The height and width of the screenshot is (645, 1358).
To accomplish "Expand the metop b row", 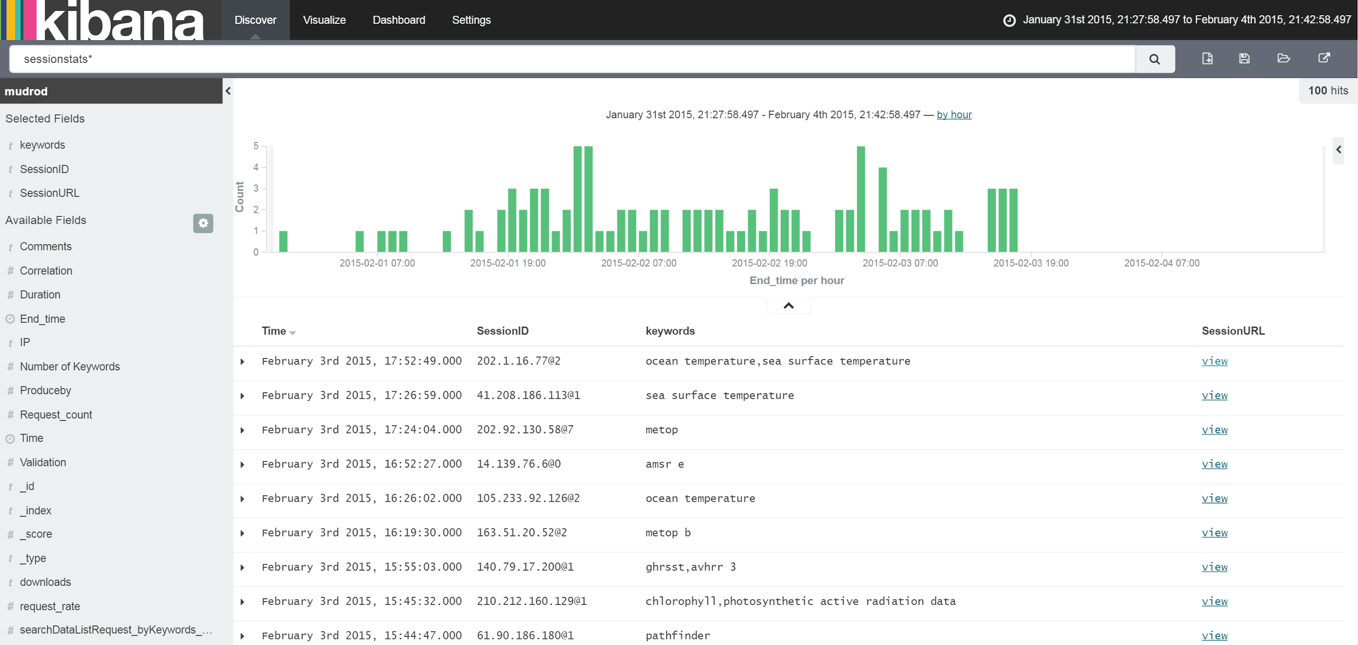I will (243, 533).
